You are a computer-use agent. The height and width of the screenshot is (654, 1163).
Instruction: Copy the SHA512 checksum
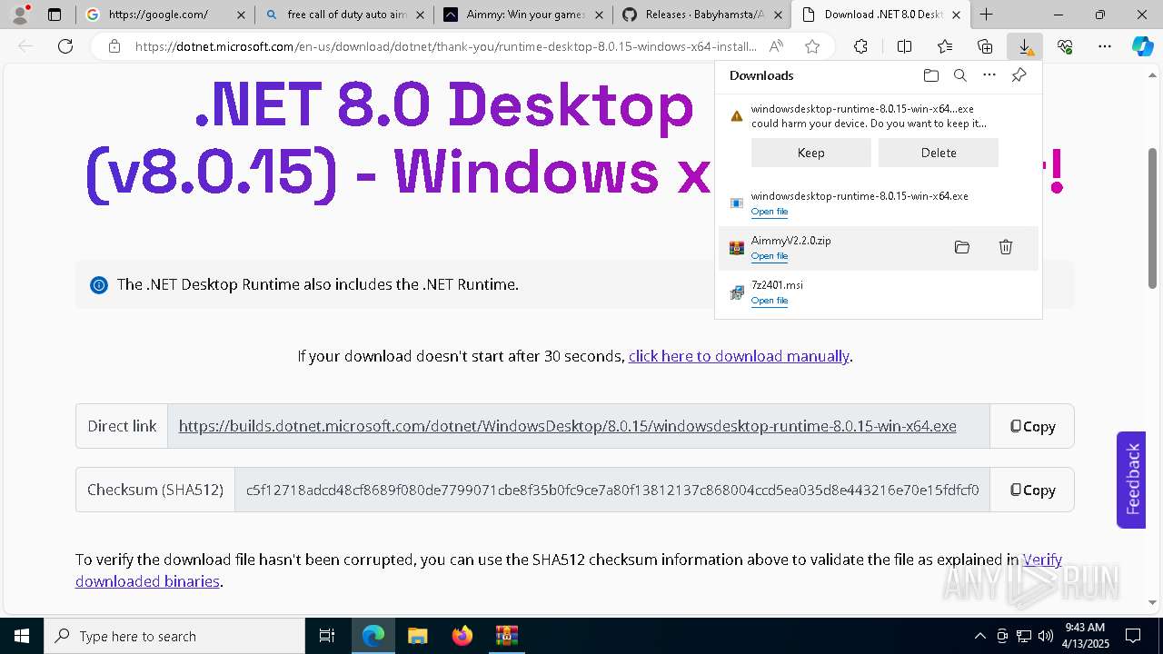pos(1032,490)
